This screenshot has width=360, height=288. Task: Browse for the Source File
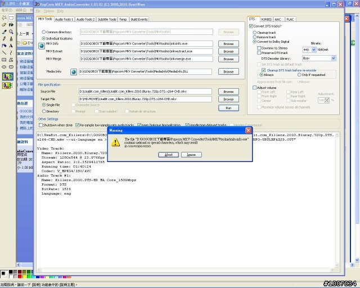pyautogui.click(x=228, y=92)
